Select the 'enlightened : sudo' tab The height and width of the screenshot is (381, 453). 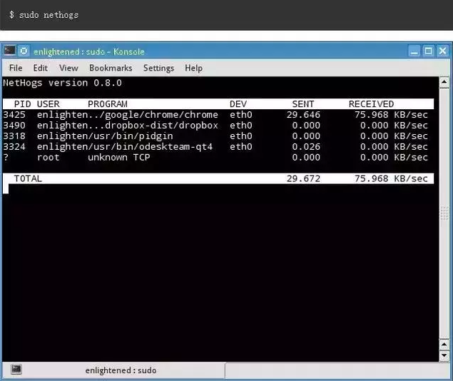(113, 370)
